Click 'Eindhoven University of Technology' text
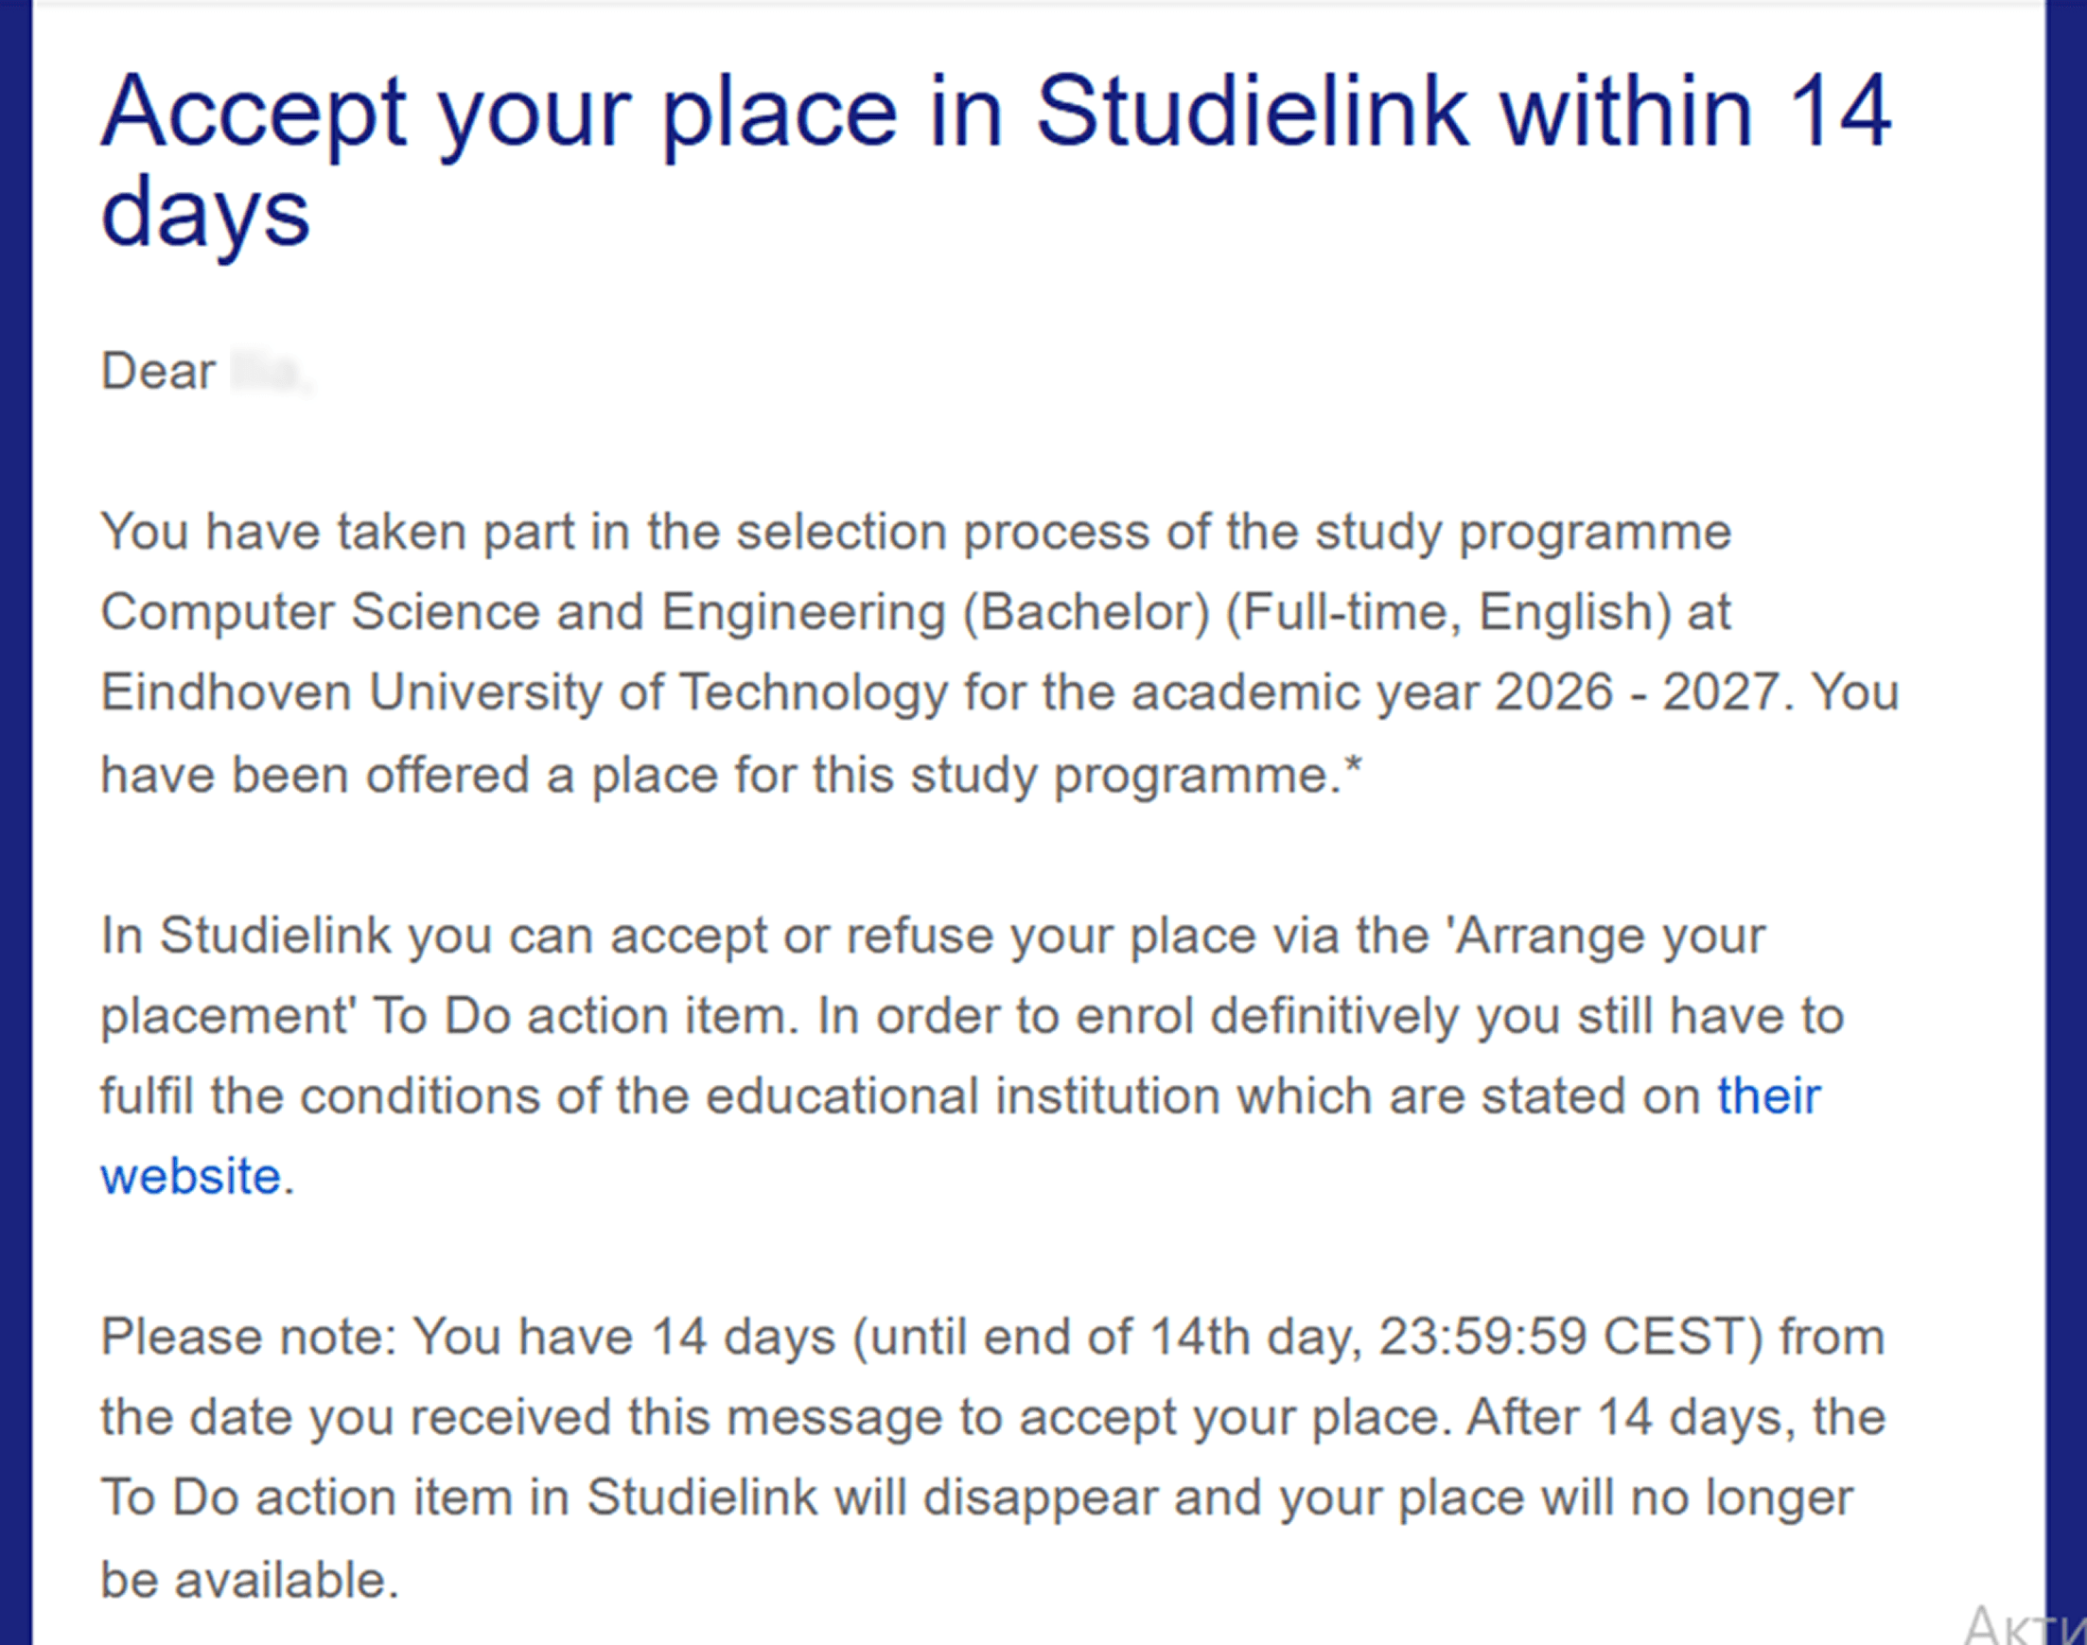 click(524, 693)
